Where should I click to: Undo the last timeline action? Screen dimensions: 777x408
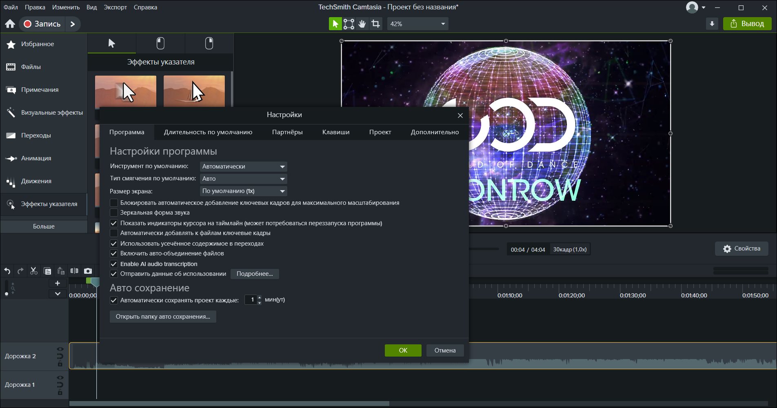[x=7, y=271]
